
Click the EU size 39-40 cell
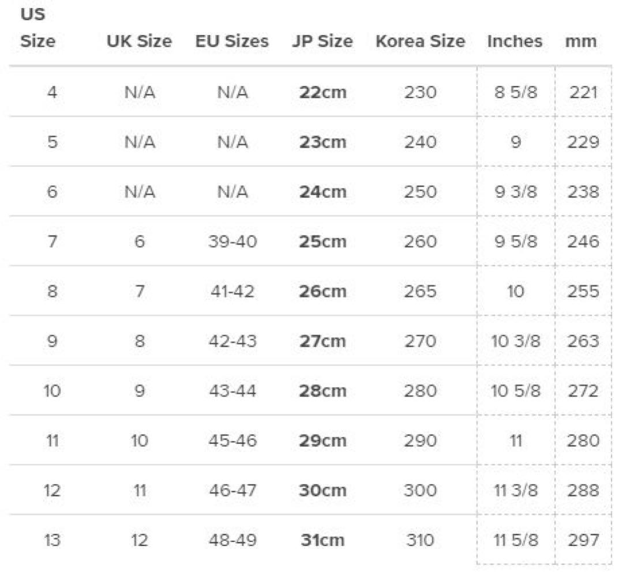(x=232, y=241)
